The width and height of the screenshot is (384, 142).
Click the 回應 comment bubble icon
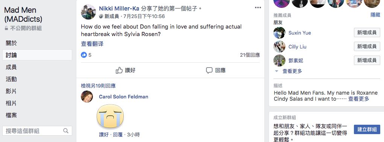(209, 70)
